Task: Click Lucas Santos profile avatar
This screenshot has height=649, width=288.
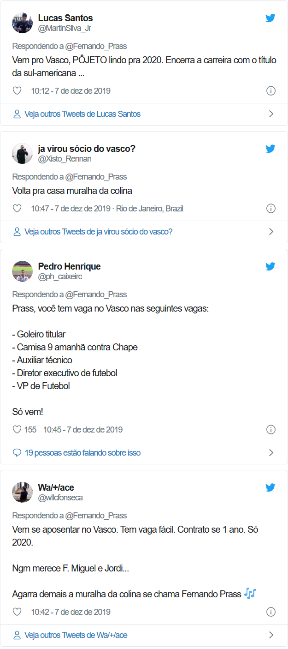Action: click(x=22, y=23)
